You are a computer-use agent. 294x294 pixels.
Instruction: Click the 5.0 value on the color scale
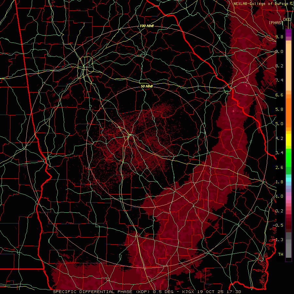click(279, 124)
